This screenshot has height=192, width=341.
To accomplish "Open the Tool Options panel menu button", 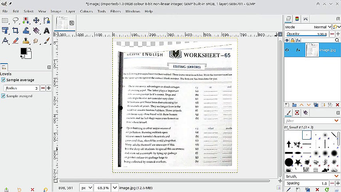I will 49,67.
